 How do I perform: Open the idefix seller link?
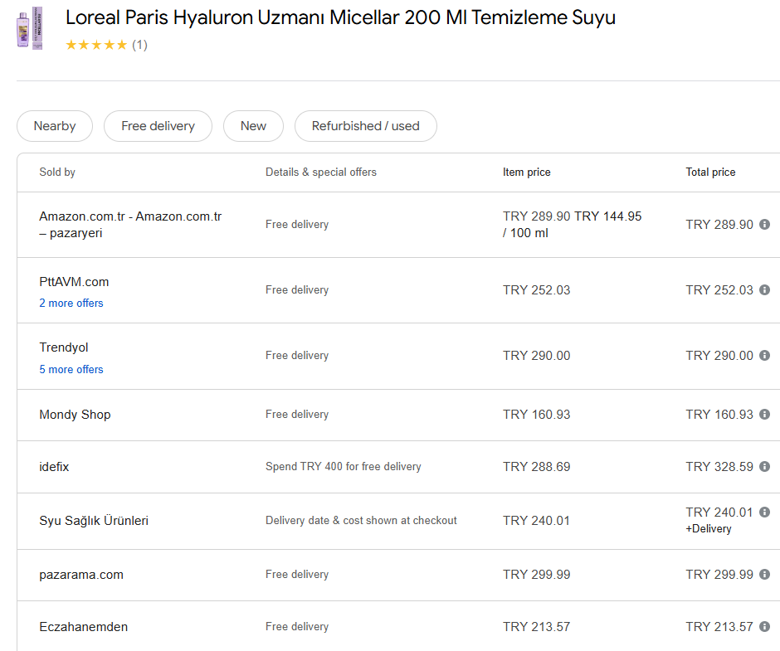coord(54,467)
